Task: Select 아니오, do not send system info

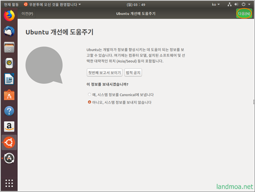Action: click(120, 102)
